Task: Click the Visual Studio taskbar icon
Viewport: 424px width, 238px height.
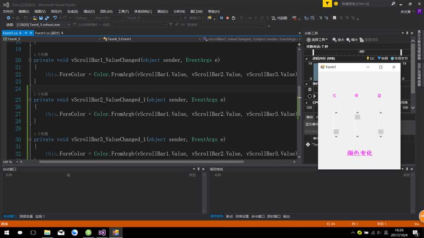Action: pyautogui.click(x=102, y=232)
